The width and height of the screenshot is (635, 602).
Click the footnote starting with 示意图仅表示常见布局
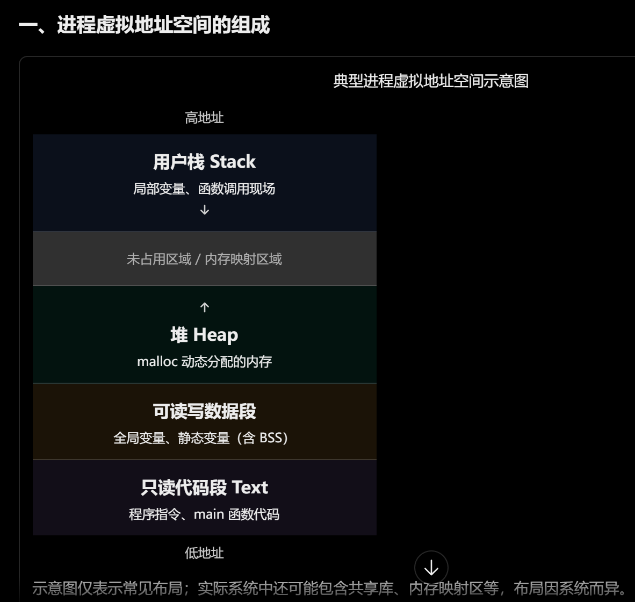(330, 588)
